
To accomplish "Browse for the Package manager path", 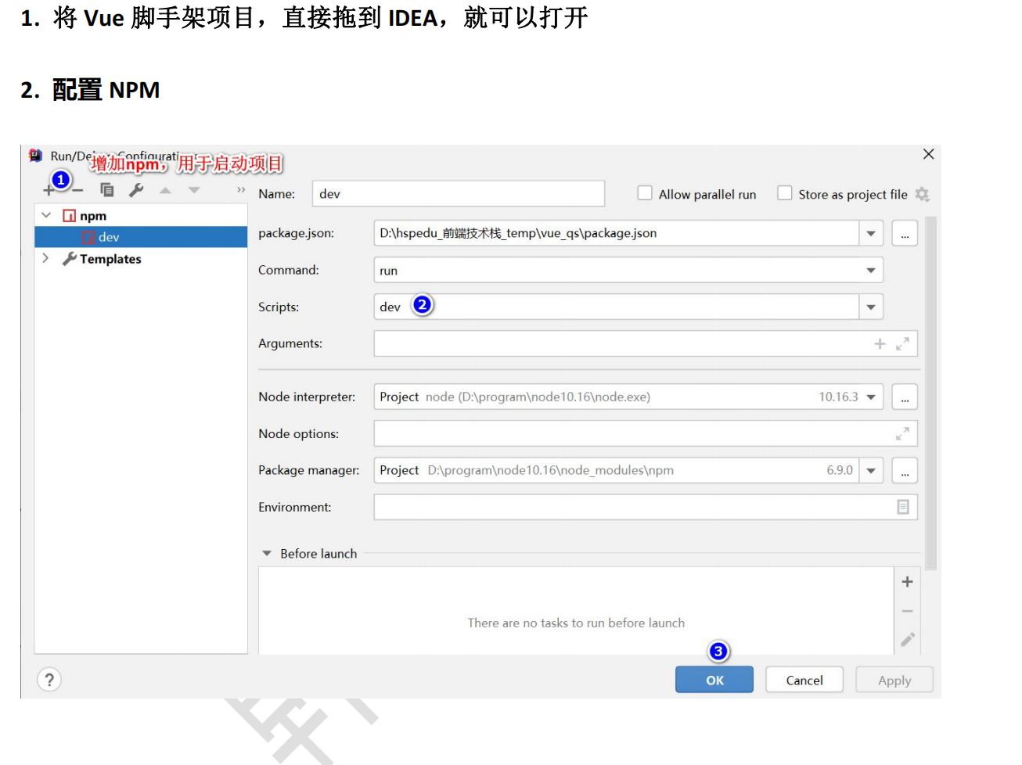I will pyautogui.click(x=905, y=470).
